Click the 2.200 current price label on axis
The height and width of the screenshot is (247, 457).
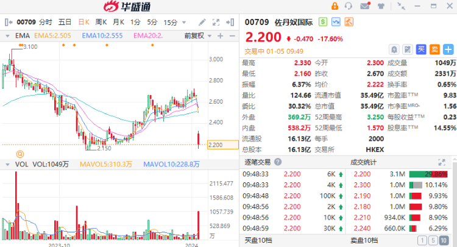click(x=222, y=145)
